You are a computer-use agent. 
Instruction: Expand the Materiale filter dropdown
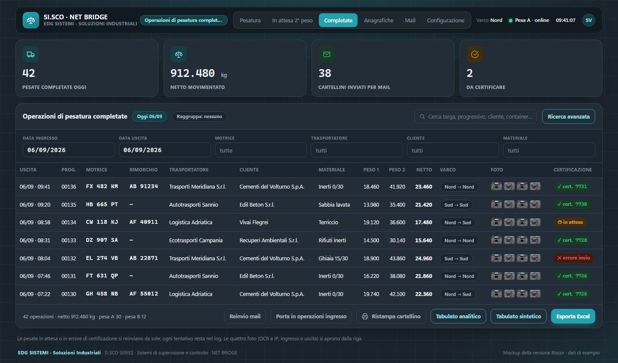coord(549,150)
